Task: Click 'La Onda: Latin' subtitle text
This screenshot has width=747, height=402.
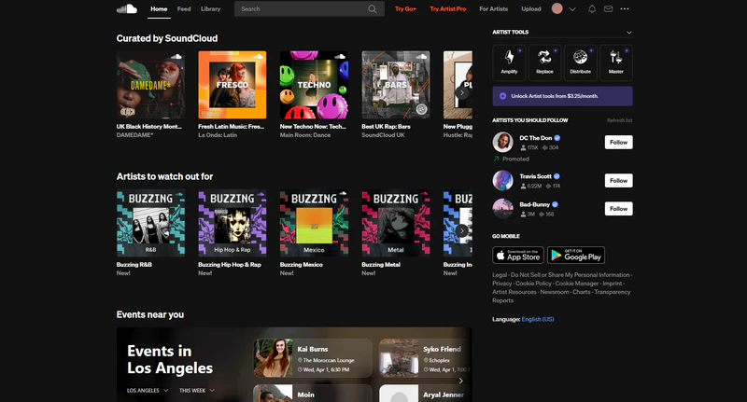Action: (x=218, y=135)
